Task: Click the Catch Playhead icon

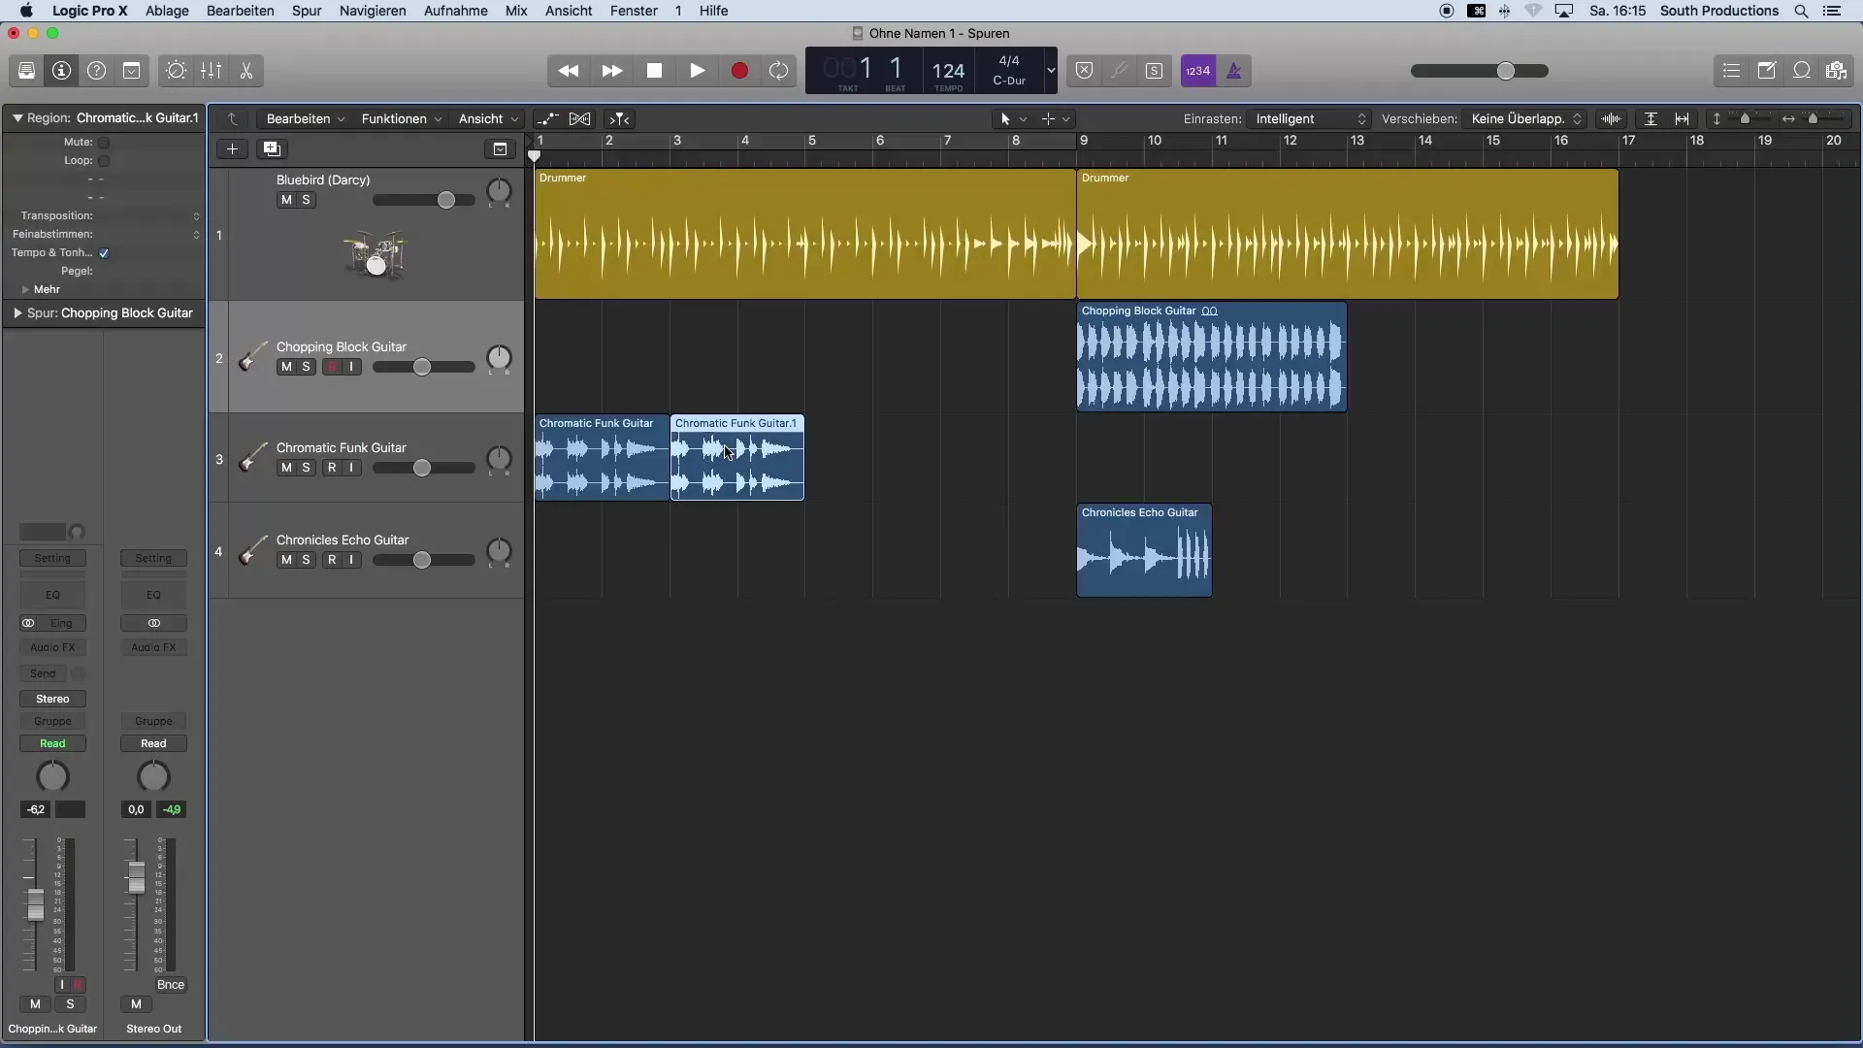Action: [x=619, y=118]
